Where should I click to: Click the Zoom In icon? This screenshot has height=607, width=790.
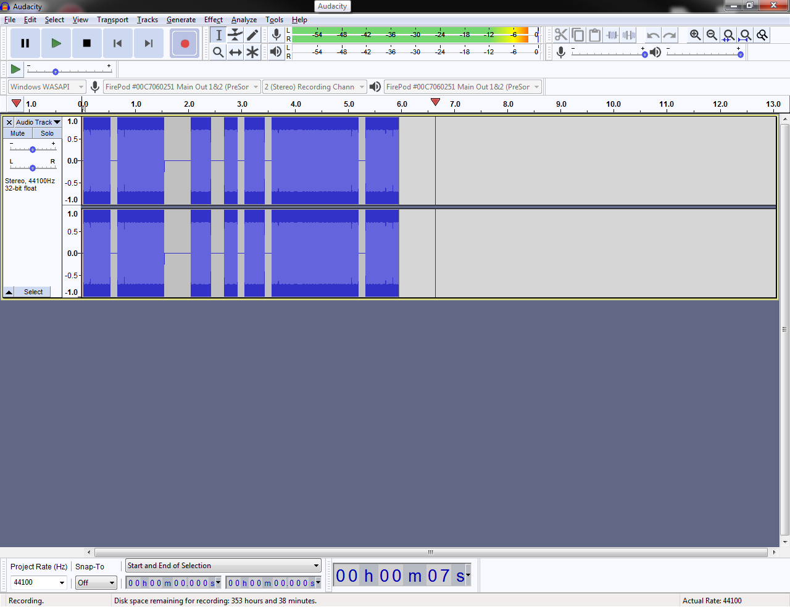[x=696, y=35]
